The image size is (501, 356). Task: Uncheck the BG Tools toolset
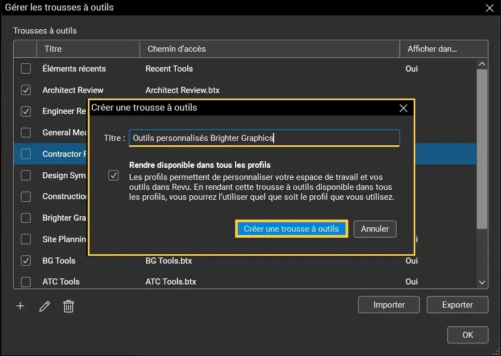25,260
